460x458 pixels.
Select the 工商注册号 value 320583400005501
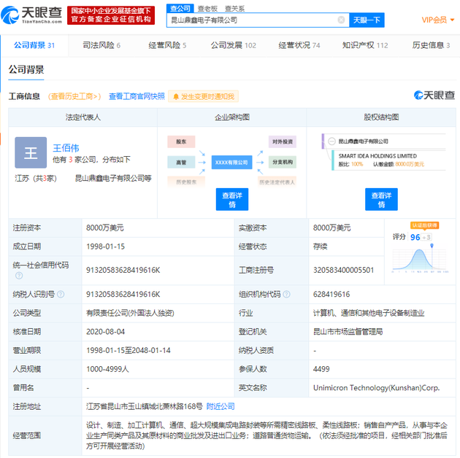pos(343,270)
